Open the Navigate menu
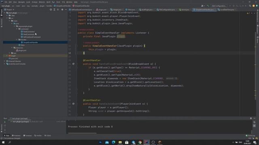The width and height of the screenshot is (259, 145). (x=21, y=2)
